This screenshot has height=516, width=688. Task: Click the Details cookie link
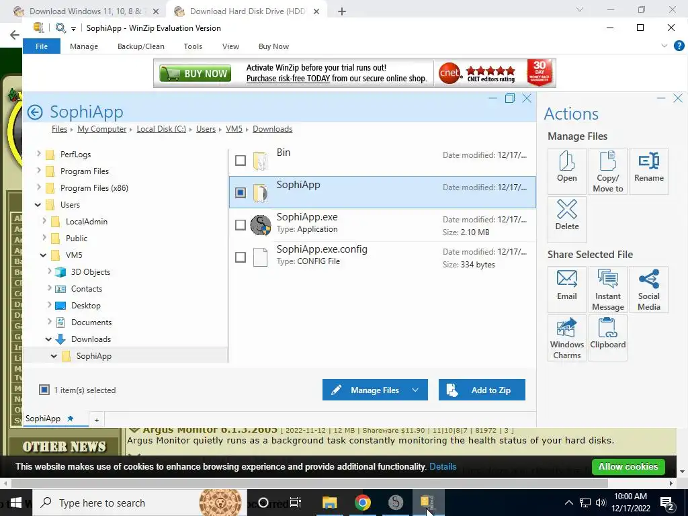tap(443, 466)
